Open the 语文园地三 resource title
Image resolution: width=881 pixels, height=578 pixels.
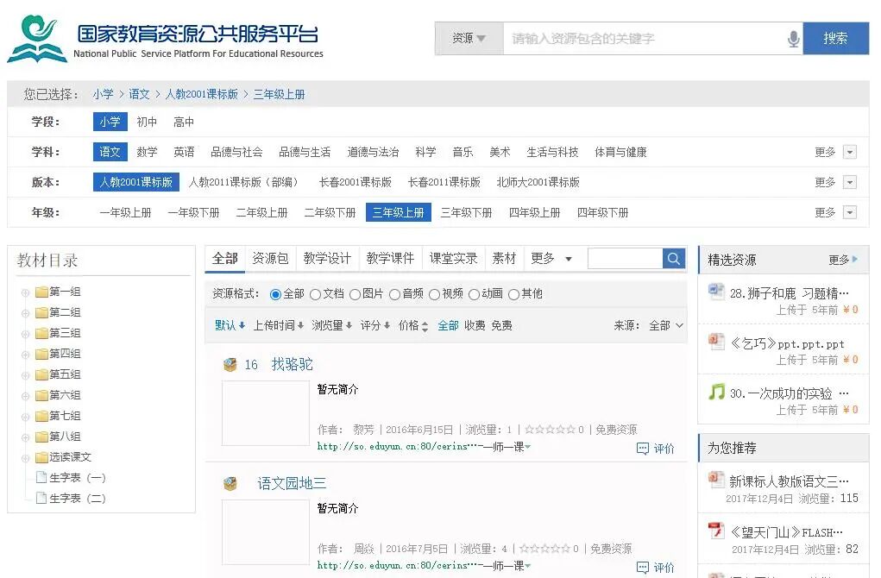coord(292,484)
